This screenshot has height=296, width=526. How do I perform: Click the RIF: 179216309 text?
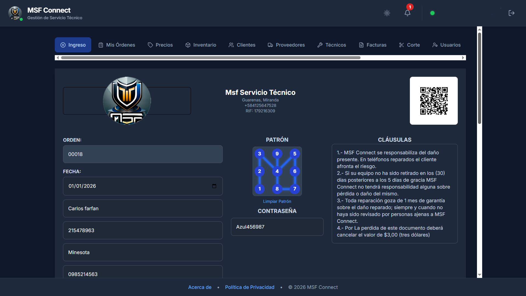(260, 111)
